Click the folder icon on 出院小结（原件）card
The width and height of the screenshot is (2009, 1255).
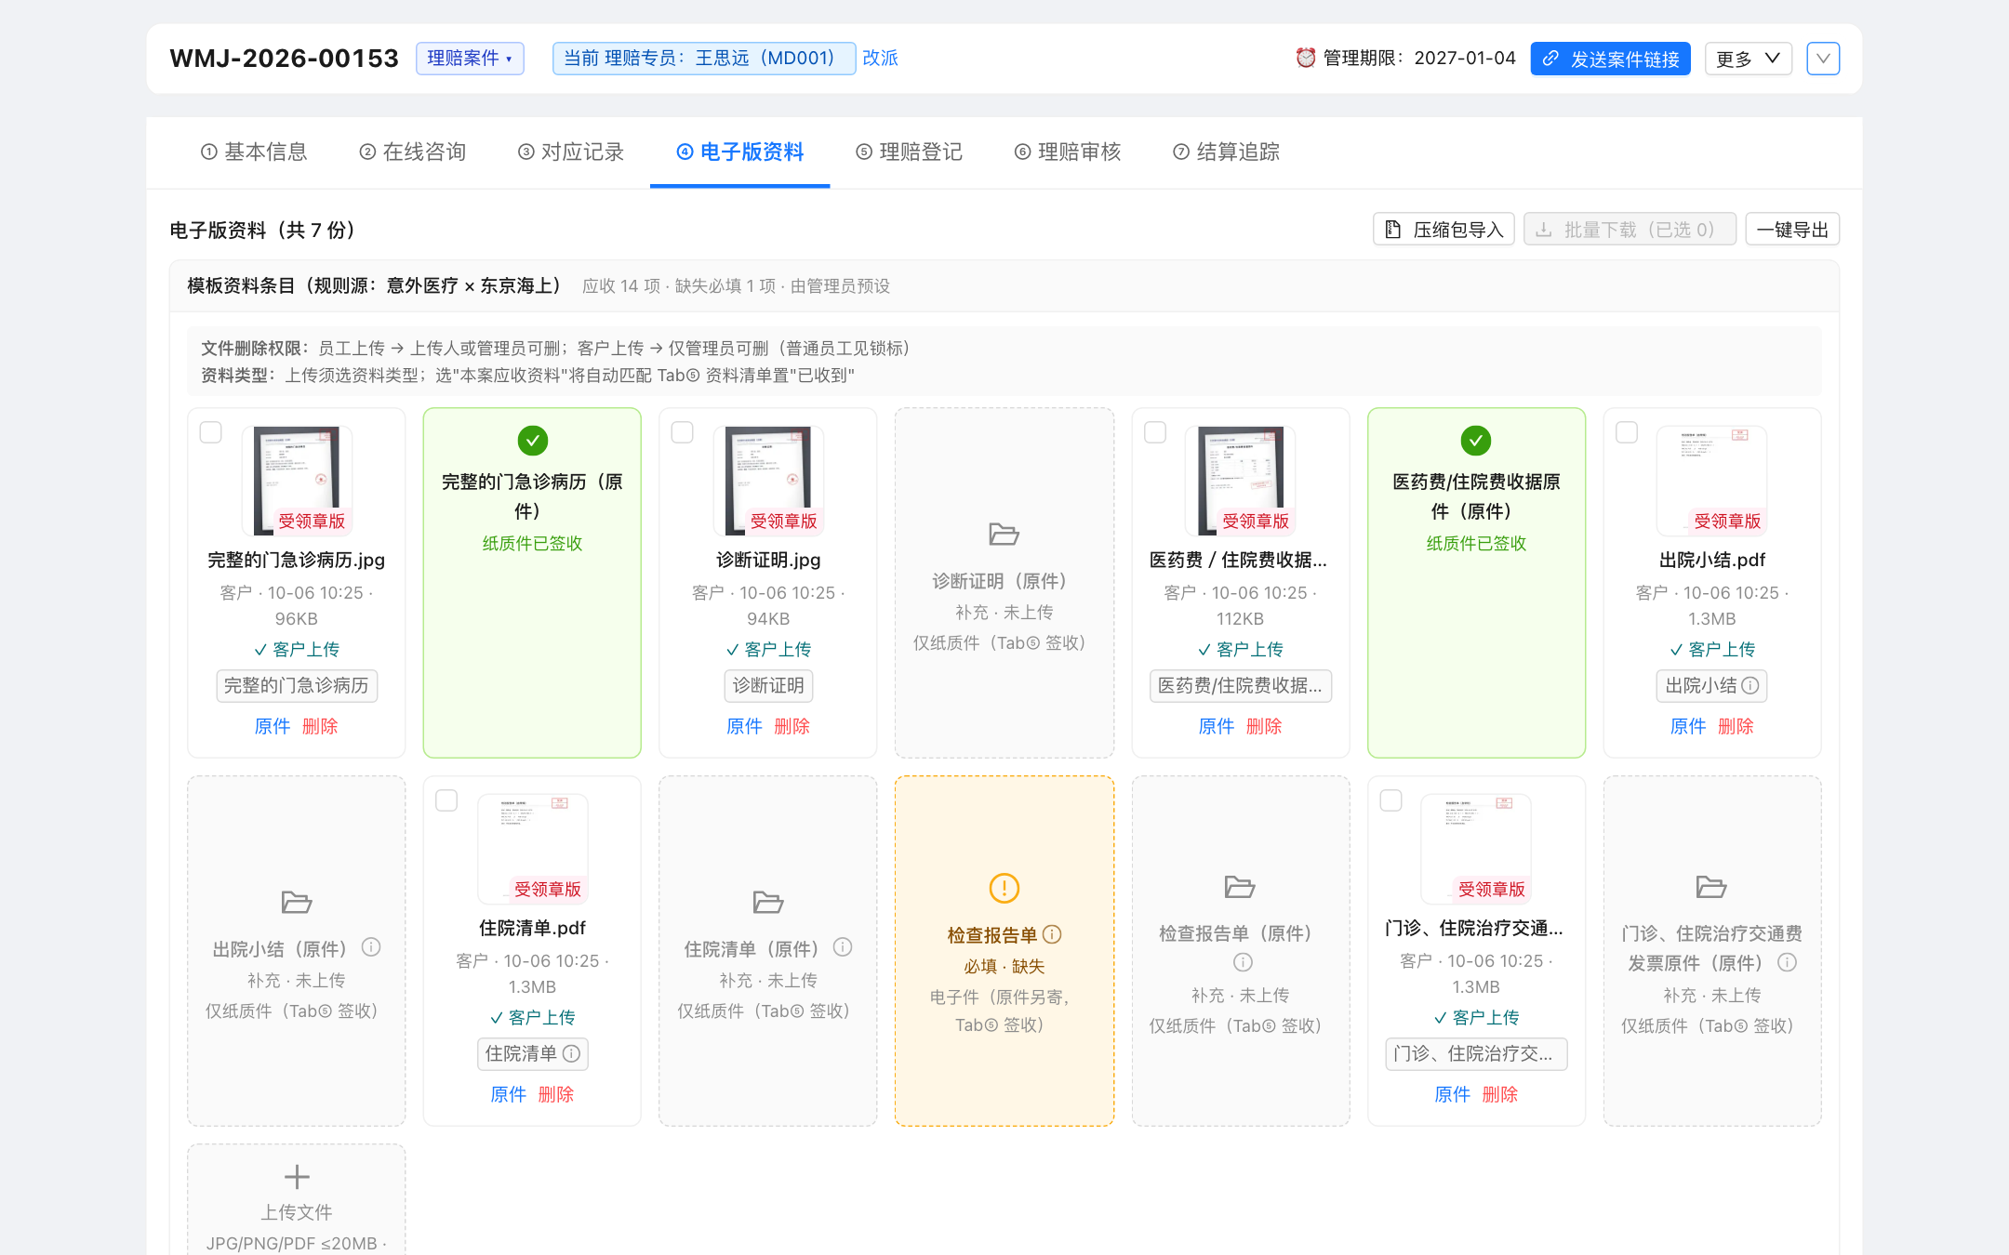point(296,902)
